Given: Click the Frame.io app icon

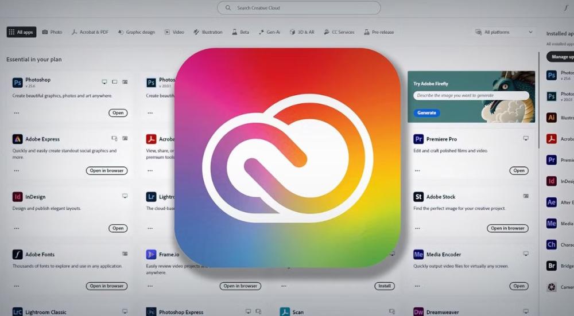Looking at the screenshot, I should pyautogui.click(x=151, y=254).
